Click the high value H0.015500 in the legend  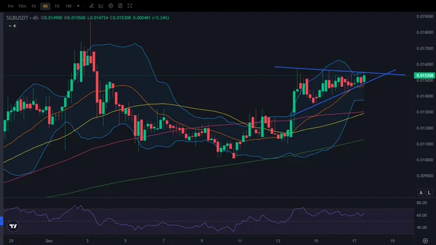coord(75,18)
